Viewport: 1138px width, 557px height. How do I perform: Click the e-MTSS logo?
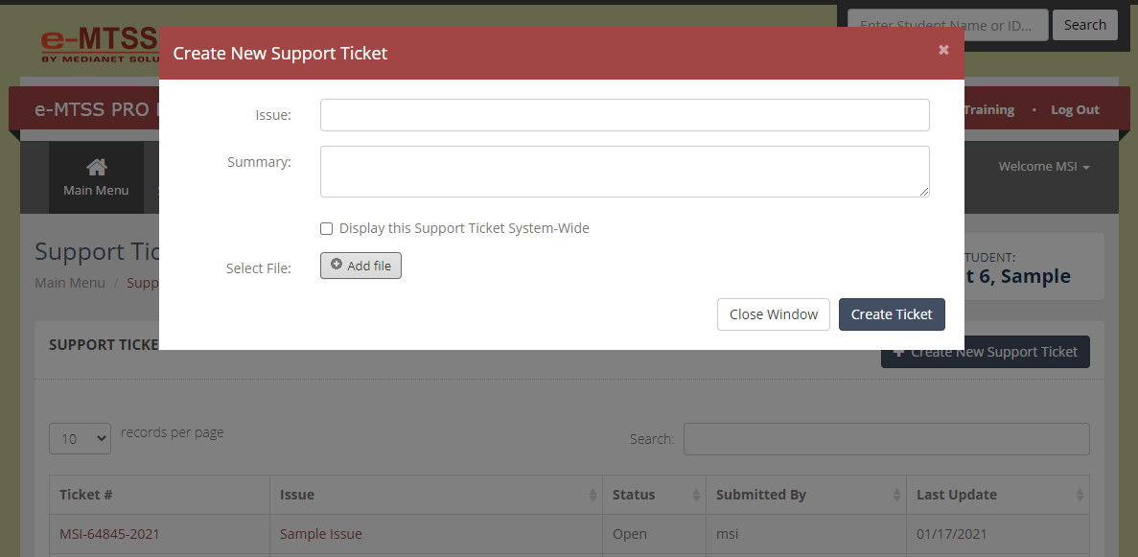pos(100,44)
